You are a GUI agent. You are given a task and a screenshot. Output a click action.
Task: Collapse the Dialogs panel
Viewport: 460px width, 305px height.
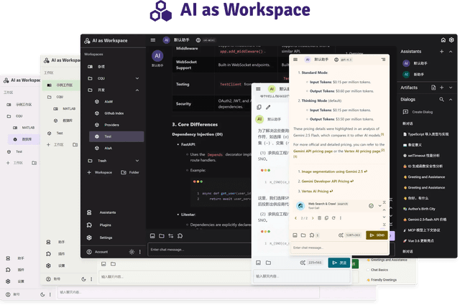(451, 100)
